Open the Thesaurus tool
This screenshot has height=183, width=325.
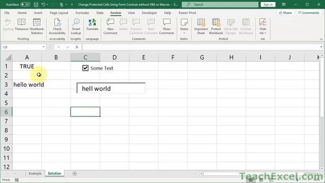21,24
